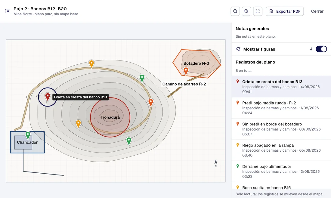Screen dimensions: 331x198
Task: Select the orange pin on the ramp's east side
Action: click(151, 103)
